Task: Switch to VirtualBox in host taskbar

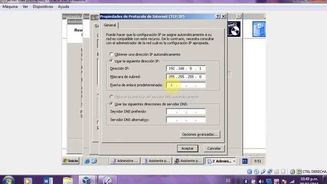Action: pyautogui.click(x=86, y=180)
